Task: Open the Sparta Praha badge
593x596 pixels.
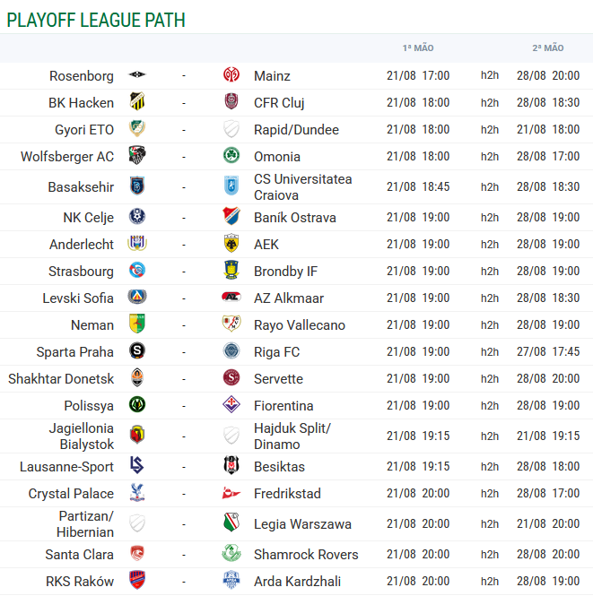Action: point(137,350)
